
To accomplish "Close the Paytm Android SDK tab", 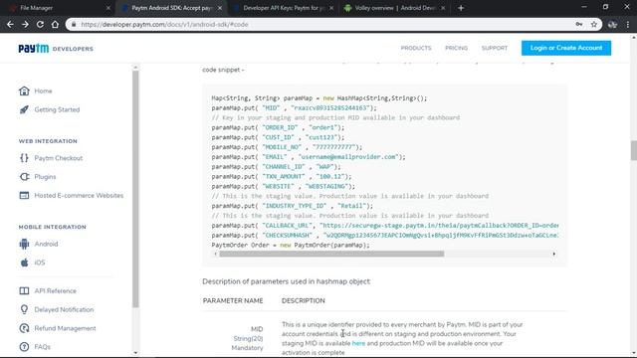I will [x=220, y=8].
